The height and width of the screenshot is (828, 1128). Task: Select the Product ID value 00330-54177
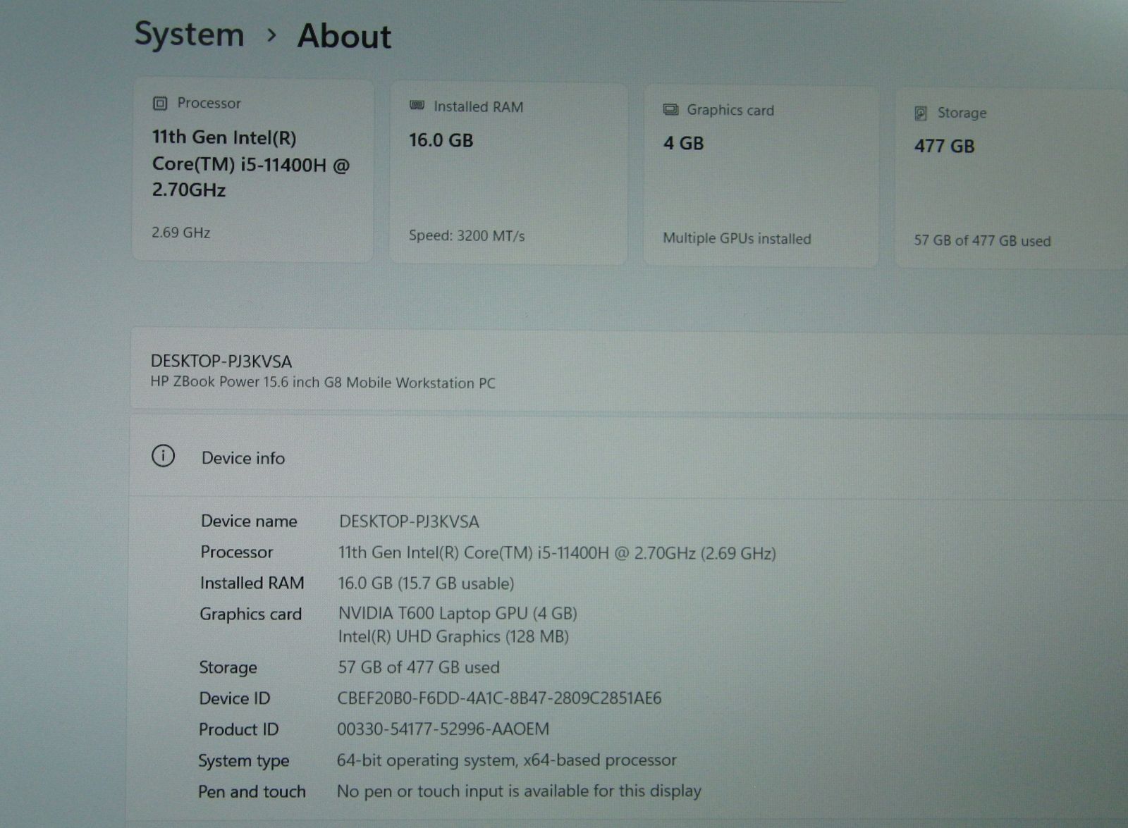(x=443, y=729)
